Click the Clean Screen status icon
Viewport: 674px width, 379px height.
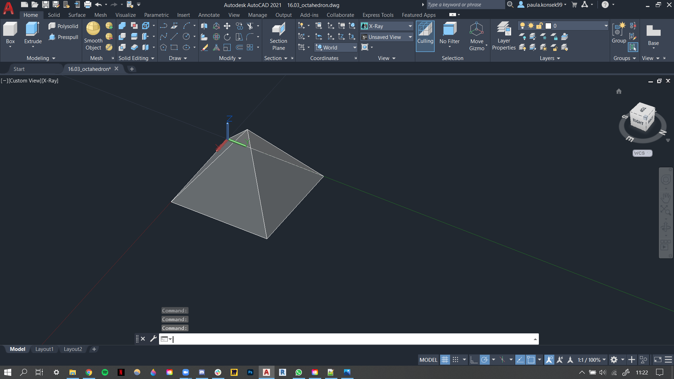click(x=658, y=360)
